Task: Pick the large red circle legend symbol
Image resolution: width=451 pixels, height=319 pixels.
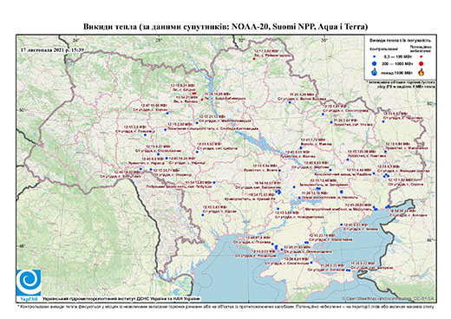Action: [422, 63]
